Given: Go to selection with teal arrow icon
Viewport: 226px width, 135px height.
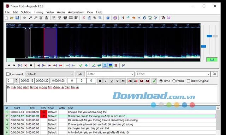Looking at the screenshot, I should click(x=86, y=65).
